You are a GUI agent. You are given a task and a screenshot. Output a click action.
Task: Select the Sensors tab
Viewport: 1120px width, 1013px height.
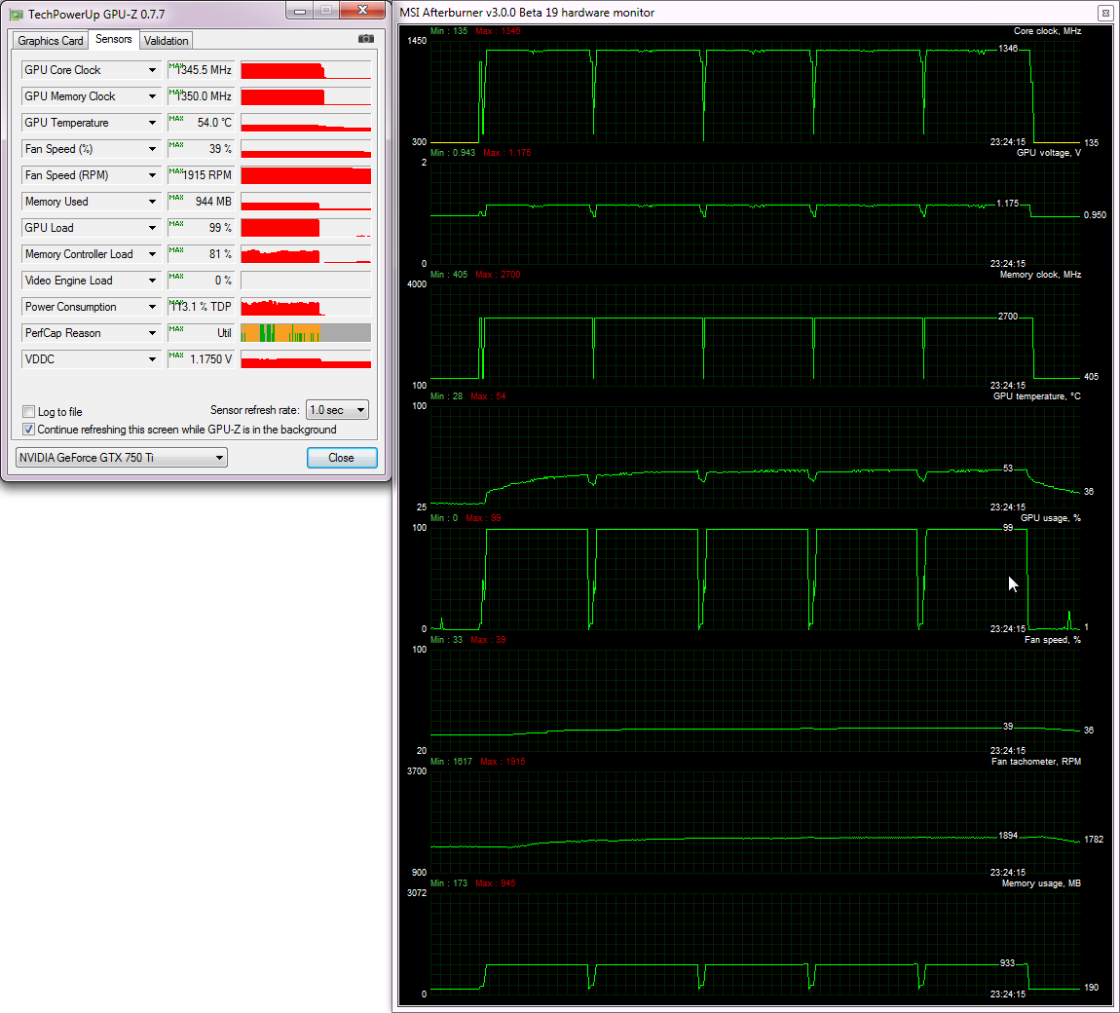coord(114,39)
